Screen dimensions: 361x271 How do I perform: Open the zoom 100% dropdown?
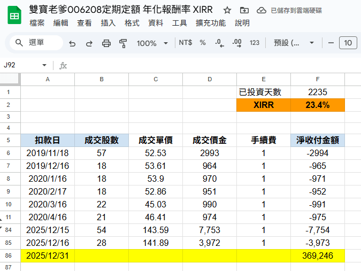(x=152, y=43)
